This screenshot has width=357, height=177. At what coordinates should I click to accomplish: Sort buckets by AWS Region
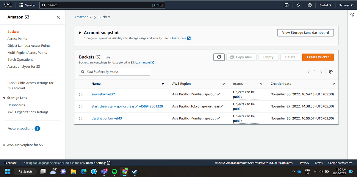(223, 84)
